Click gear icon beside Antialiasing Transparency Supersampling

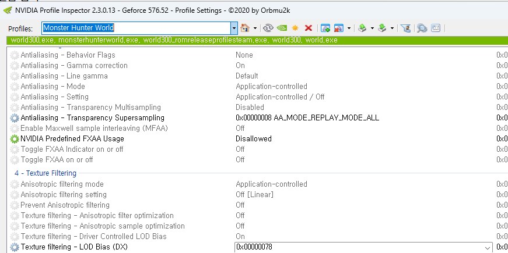click(x=15, y=118)
